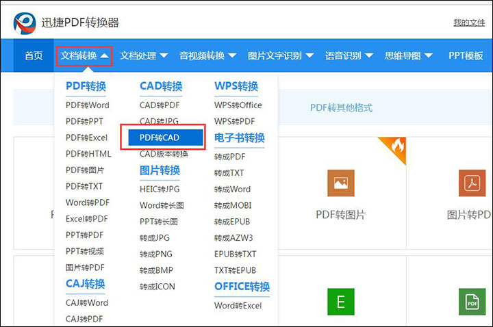
Task: Choose CAD版本转换 option
Action: coord(164,154)
